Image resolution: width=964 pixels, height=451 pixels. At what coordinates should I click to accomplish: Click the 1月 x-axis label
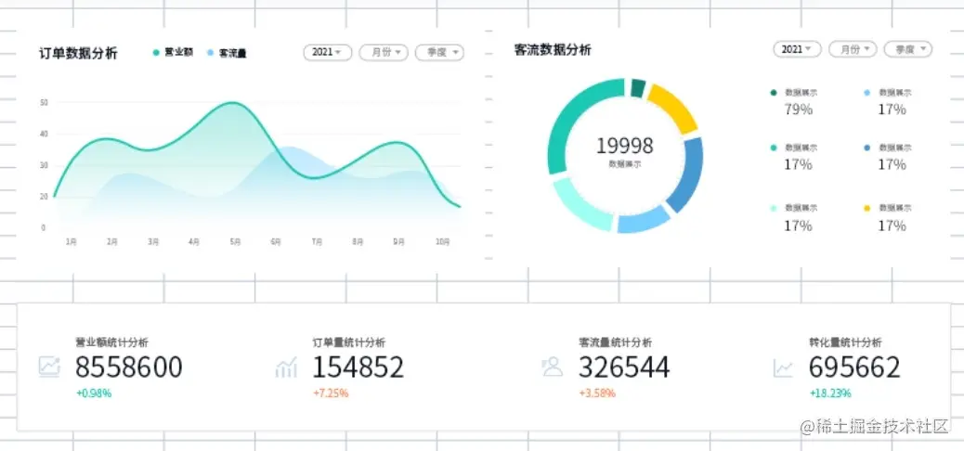(x=72, y=242)
